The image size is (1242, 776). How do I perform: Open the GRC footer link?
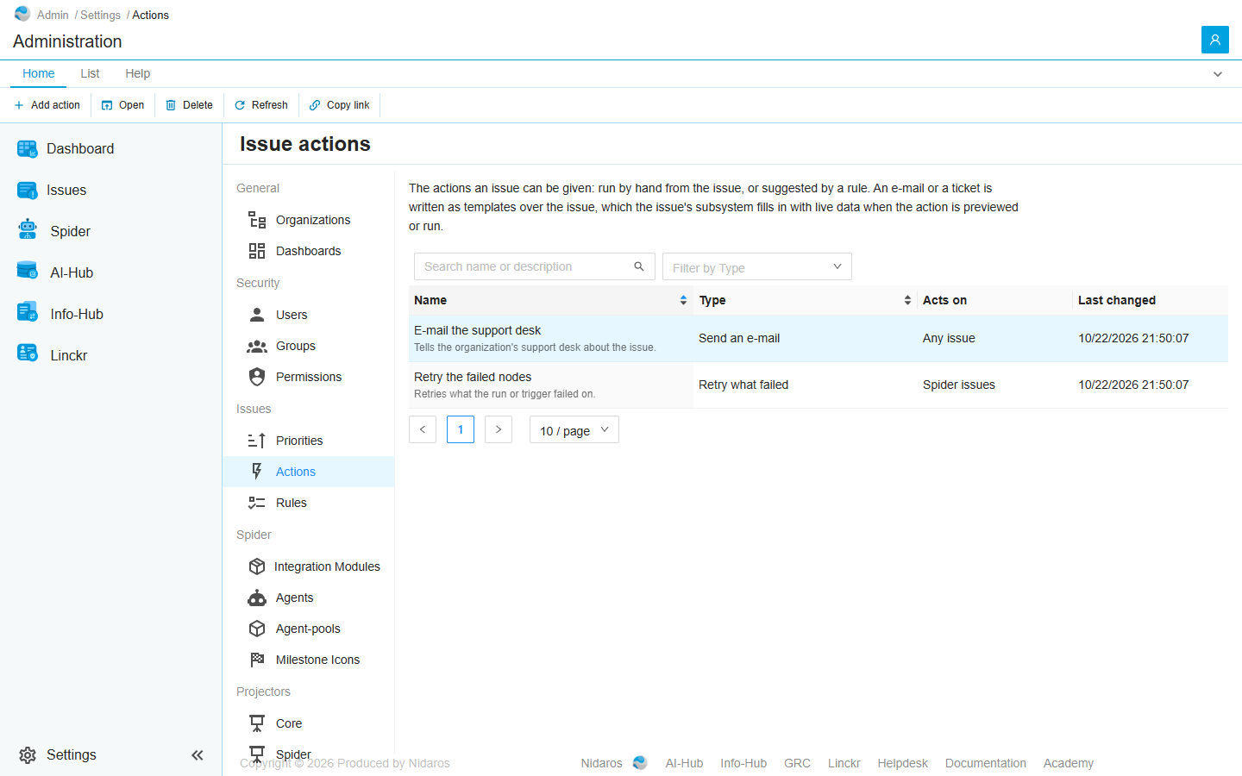797,763
